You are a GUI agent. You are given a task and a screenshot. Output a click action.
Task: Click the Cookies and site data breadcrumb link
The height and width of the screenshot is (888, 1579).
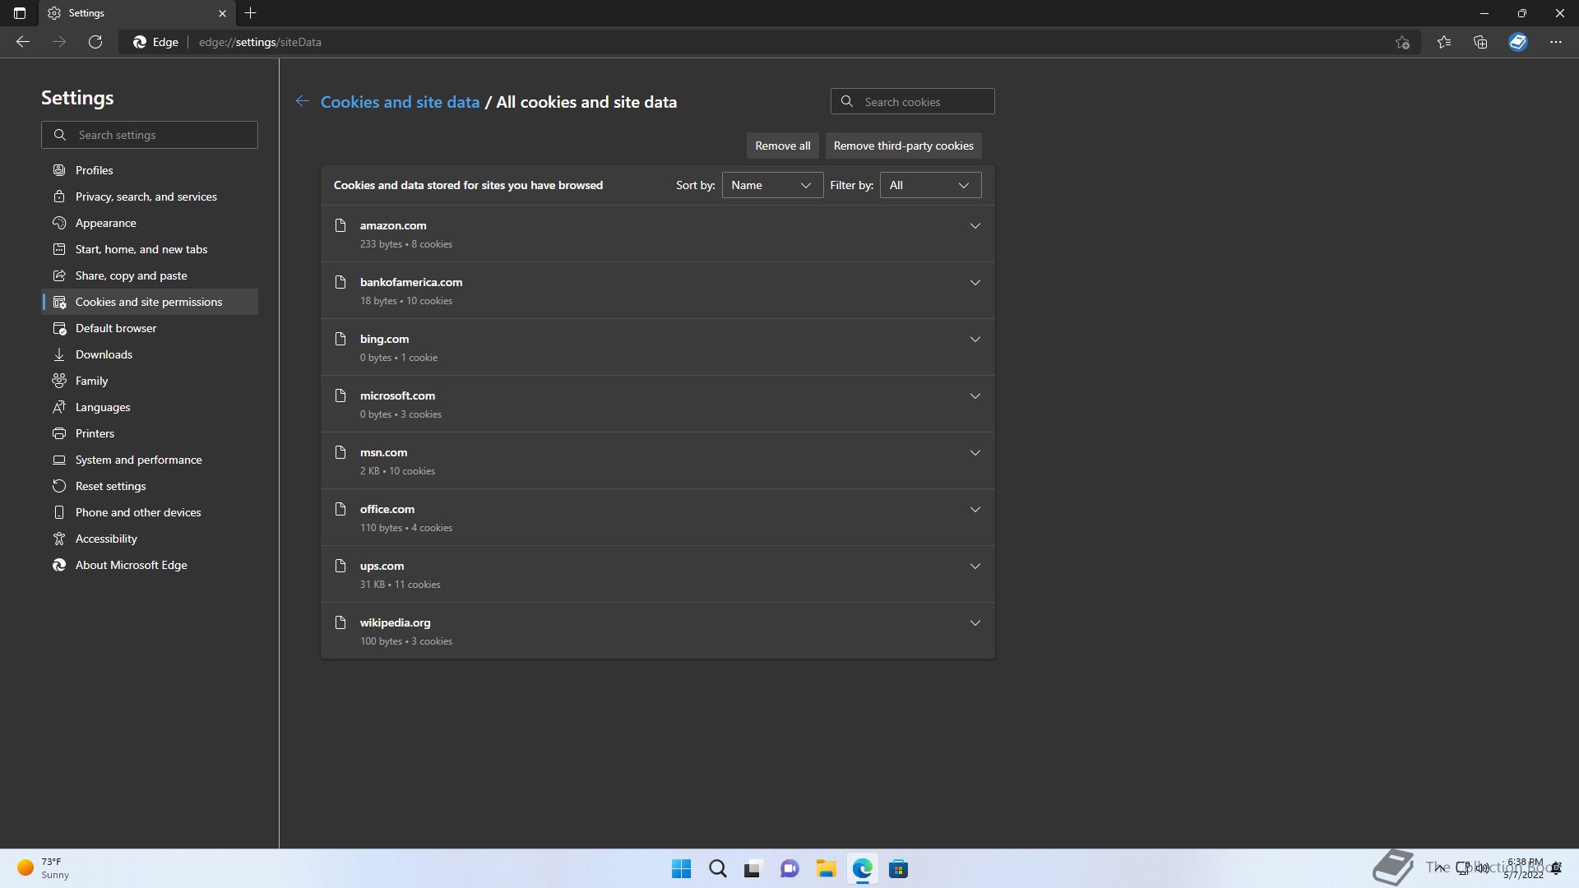tap(400, 102)
